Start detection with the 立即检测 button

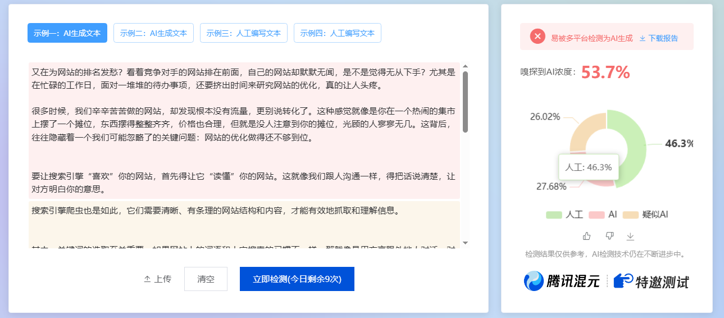[297, 279]
